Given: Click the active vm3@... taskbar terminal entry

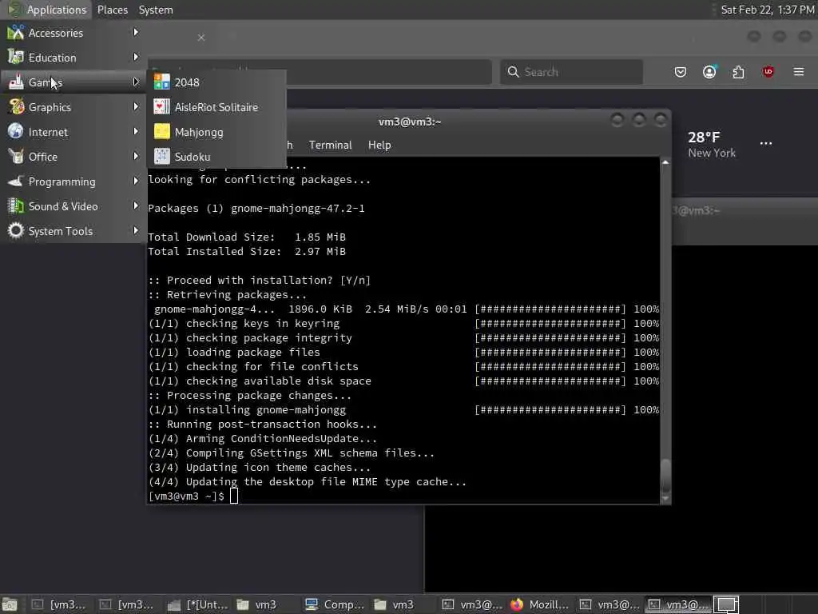Looking at the screenshot, I should (x=677, y=604).
